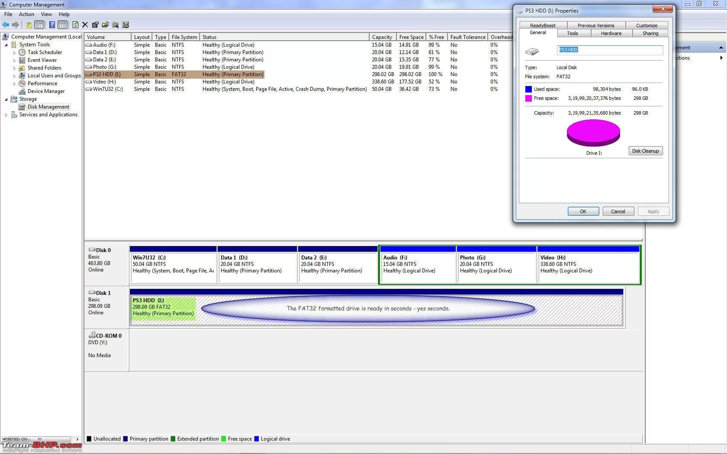This screenshot has height=454, width=727.
Task: Open the Customize tab
Action: (x=647, y=26)
